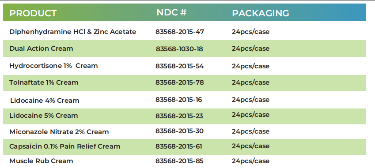375x168 pixels.
Task: Click the NDC # column header
Action: coord(171,12)
